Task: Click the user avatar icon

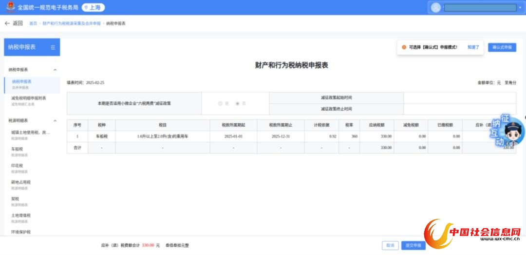Action: (435, 7)
